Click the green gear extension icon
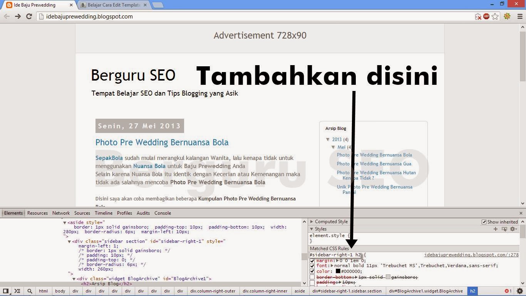Screen dimensions: 526x296 point(507,17)
